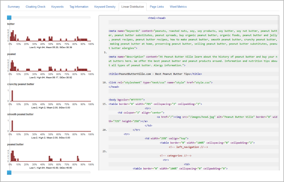
Task: Click line number 20 in the code gutter
Action: (105, 130)
